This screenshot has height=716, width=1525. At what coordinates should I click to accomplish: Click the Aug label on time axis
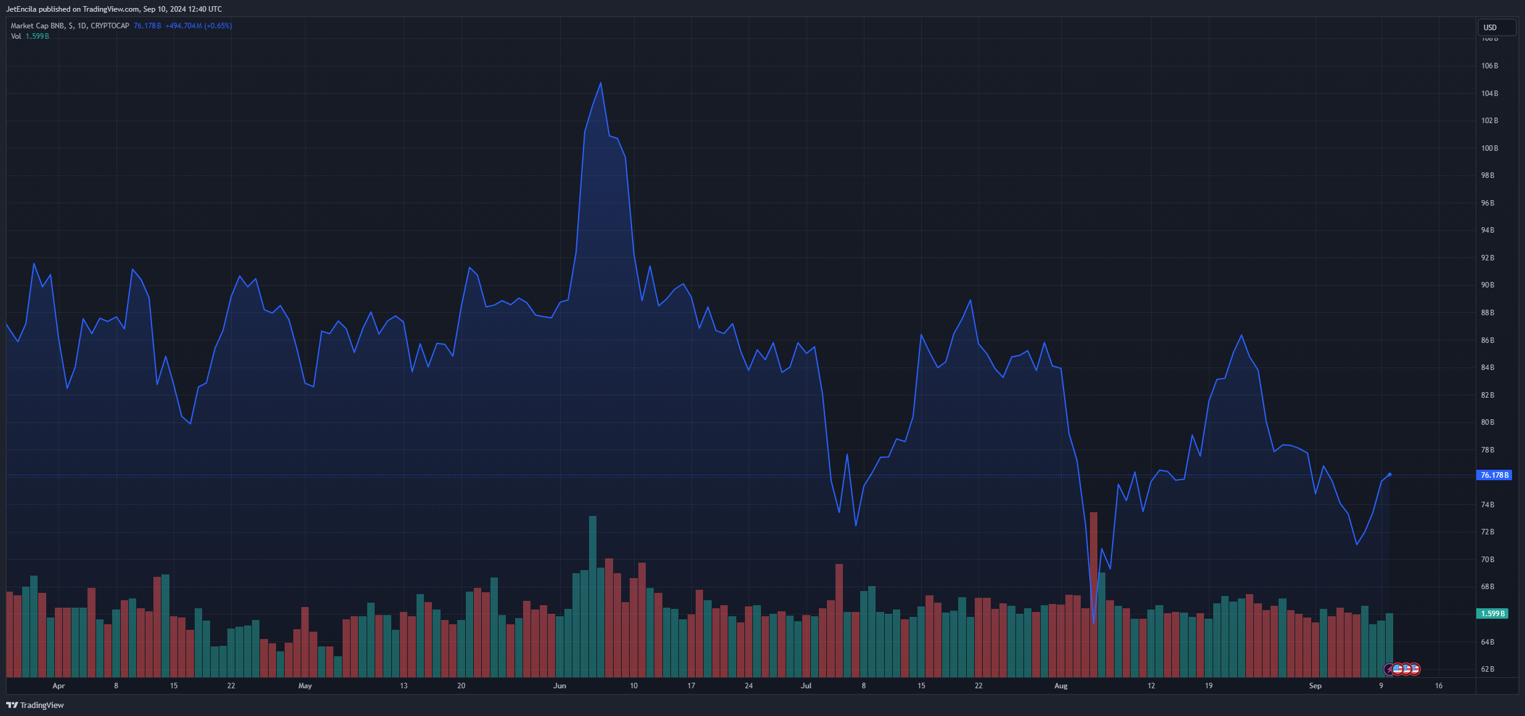pos(1060,686)
